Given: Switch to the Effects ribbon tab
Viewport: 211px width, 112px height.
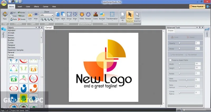Looking at the screenshot, I should click(x=36, y=7).
